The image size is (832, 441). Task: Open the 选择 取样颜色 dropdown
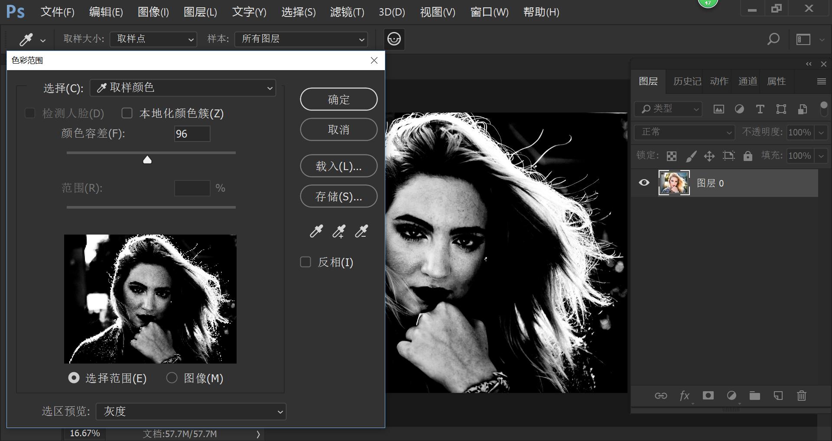183,88
